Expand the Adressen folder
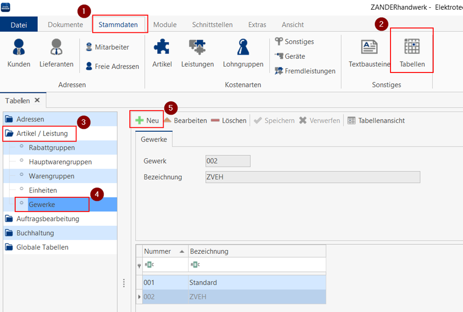 coord(30,119)
